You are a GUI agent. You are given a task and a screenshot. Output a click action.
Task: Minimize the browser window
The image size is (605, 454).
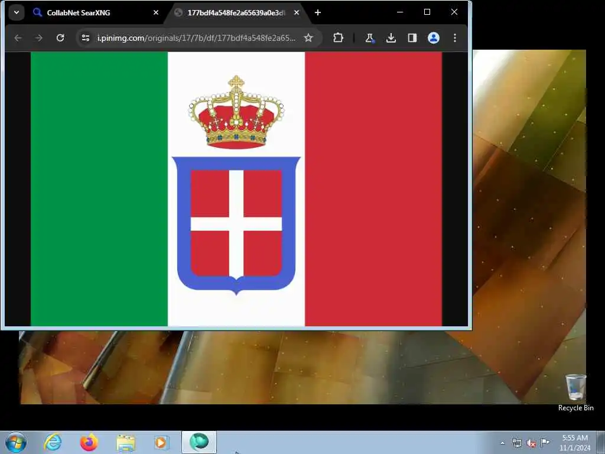click(400, 12)
